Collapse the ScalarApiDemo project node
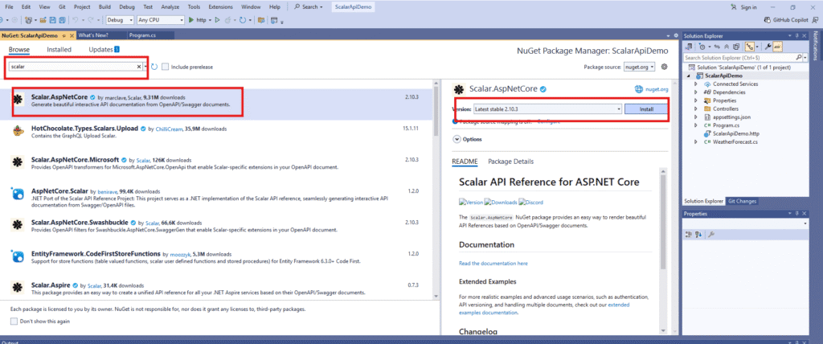823x344 pixels. pos(688,76)
